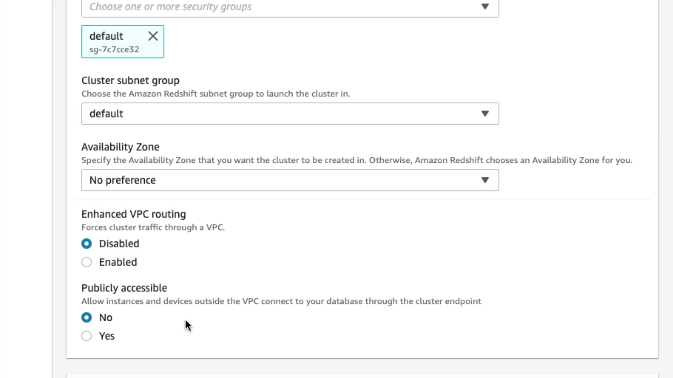Remove the default security group tag
The width and height of the screenshot is (673, 378).
pos(153,36)
